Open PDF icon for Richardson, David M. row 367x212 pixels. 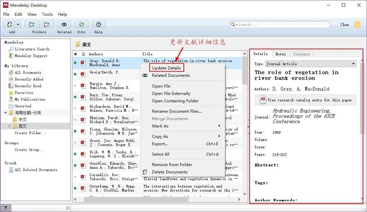click(83, 108)
